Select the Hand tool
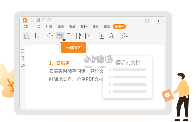Screen dimensions: 196x122 coord(26,36)
